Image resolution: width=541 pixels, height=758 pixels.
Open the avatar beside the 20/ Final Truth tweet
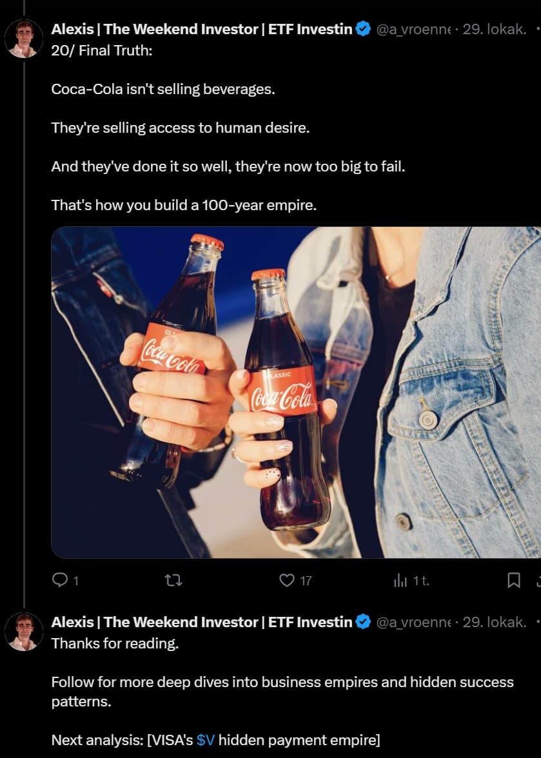(24, 39)
